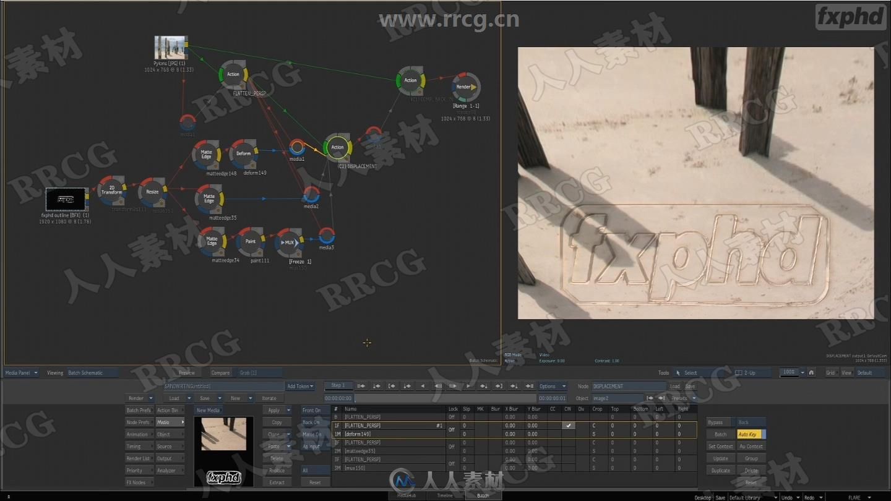Image resolution: width=891 pixels, height=501 pixels.
Task: Open the Media Panel dropdown
Action: pyautogui.click(x=22, y=373)
